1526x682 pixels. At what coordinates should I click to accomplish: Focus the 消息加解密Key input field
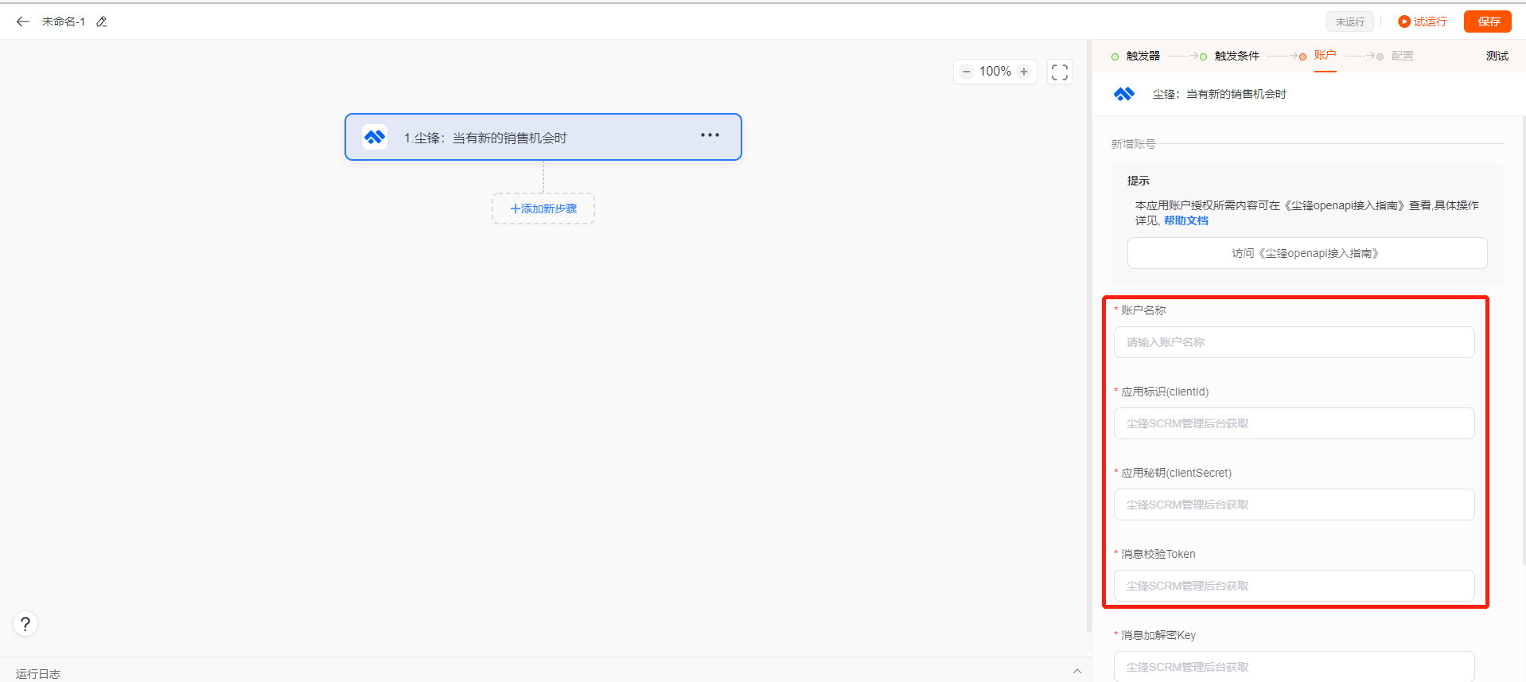(1294, 667)
